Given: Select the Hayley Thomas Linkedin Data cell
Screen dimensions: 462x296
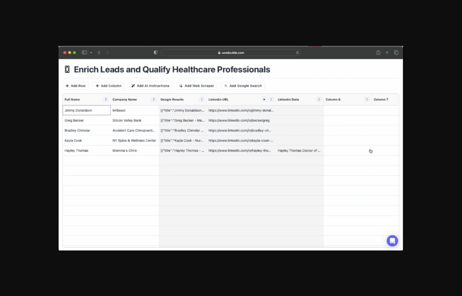Looking at the screenshot, I should (299, 150).
